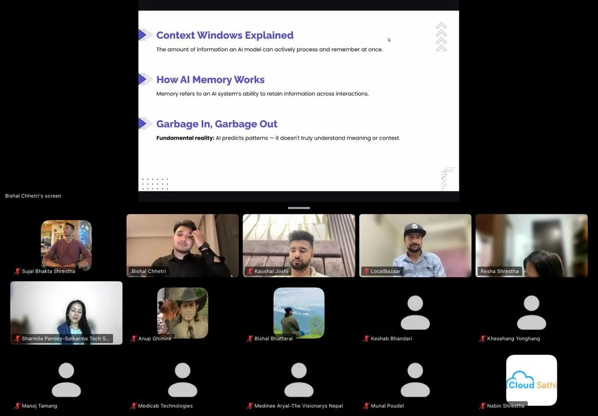Click muted mic icon beside Anup Ghimire
The width and height of the screenshot is (598, 416).
point(134,339)
